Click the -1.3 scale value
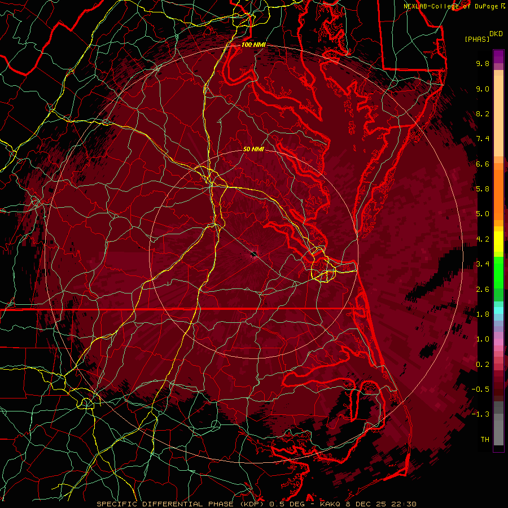Screen dimensions: 508x508 (x=480, y=414)
